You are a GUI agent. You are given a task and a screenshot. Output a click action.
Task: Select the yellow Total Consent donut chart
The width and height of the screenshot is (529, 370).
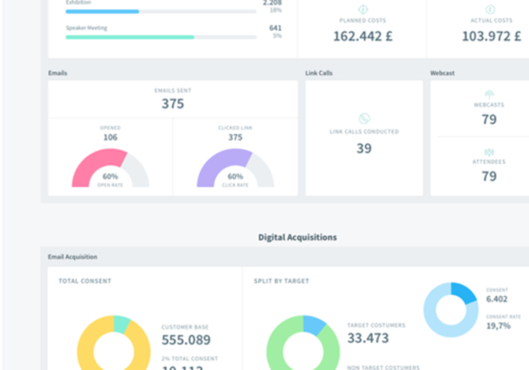(114, 343)
